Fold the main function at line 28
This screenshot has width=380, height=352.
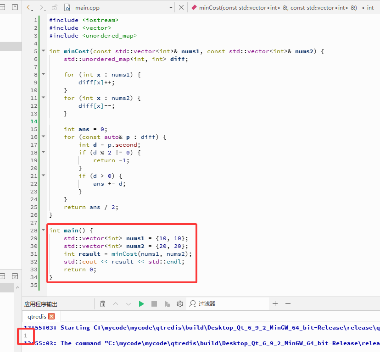[x=44, y=230]
